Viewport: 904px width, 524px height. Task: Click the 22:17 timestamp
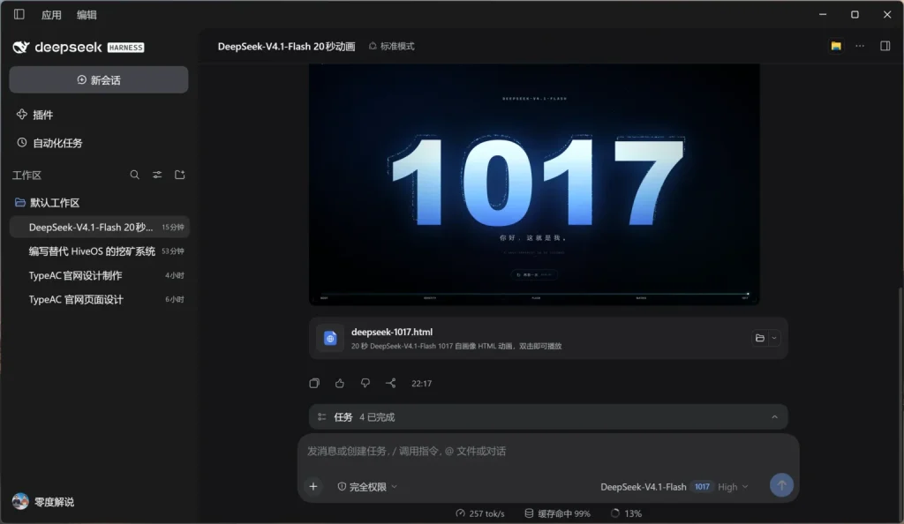click(421, 384)
